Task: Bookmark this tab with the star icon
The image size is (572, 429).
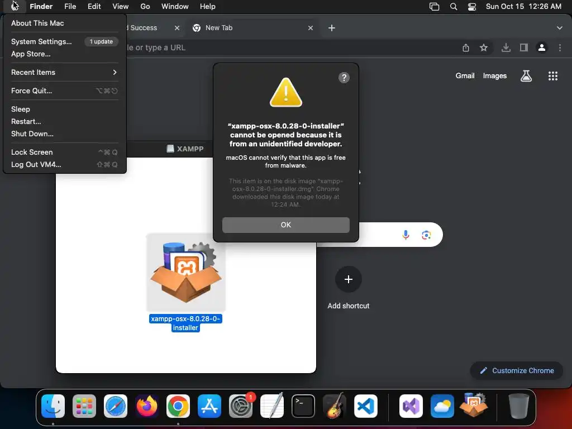Action: [x=484, y=48]
